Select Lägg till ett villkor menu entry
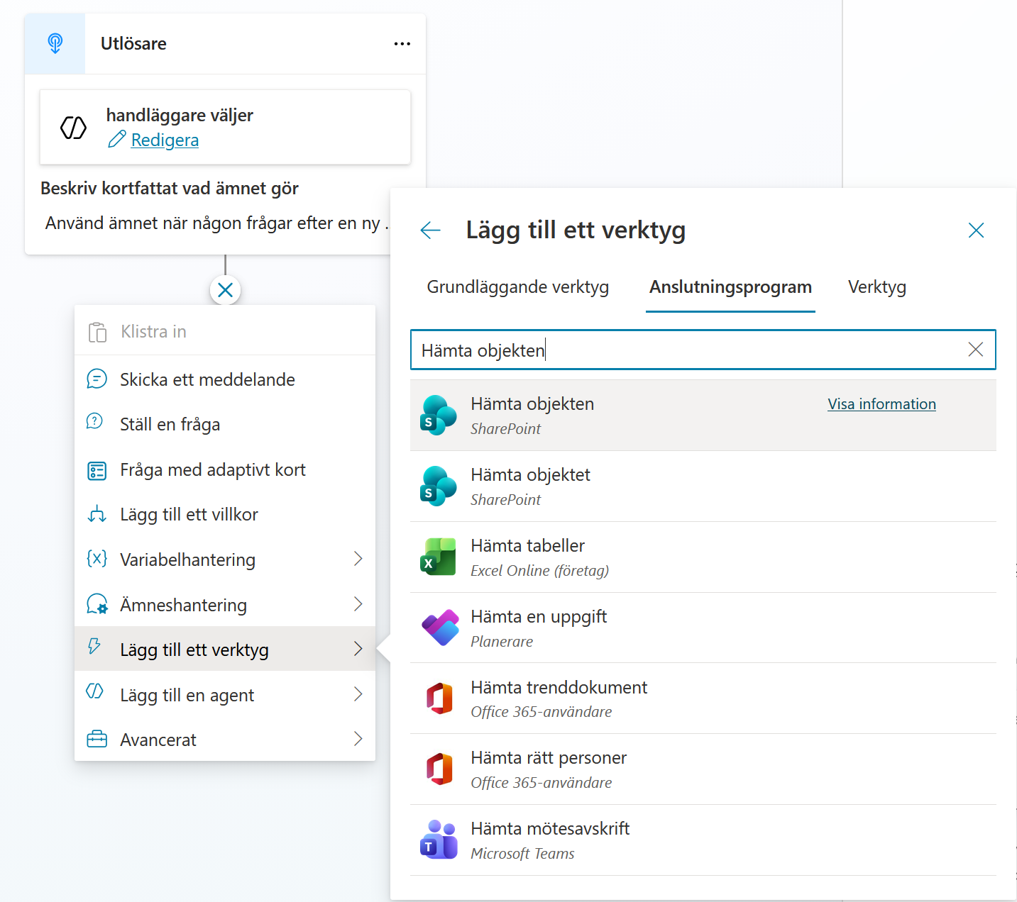1017x902 pixels. point(225,514)
